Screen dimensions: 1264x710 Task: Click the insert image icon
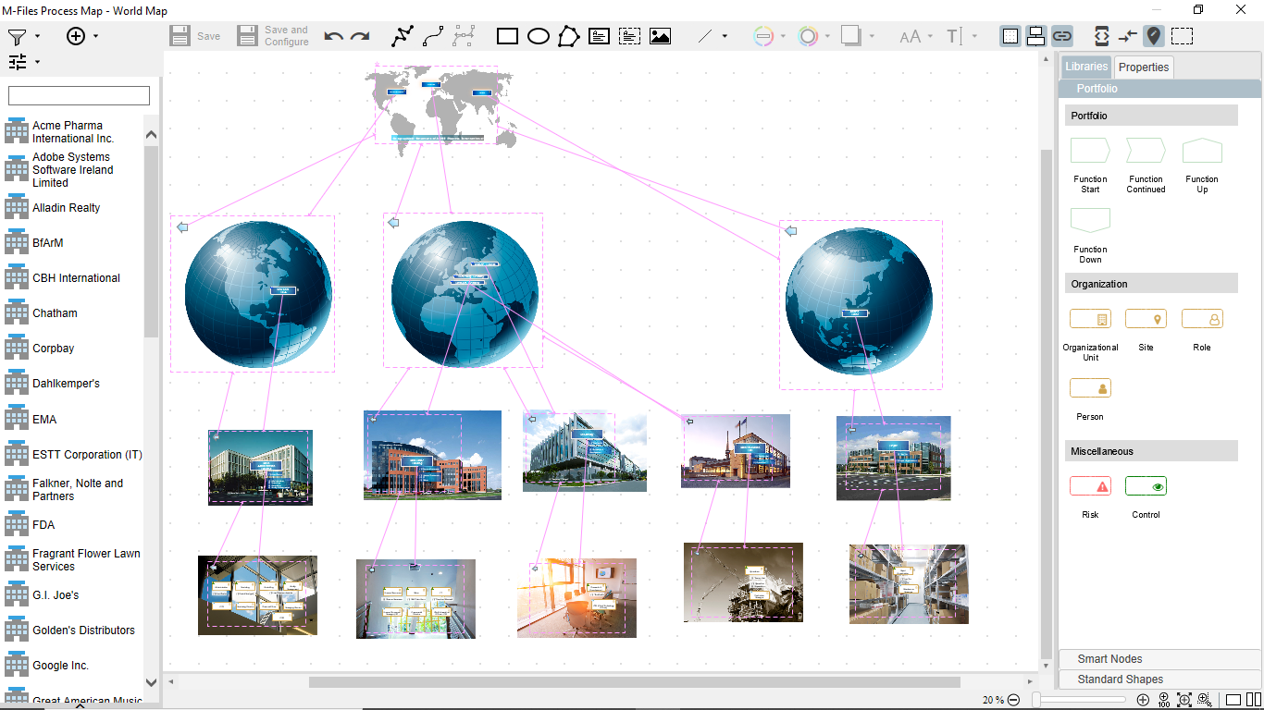coord(660,36)
